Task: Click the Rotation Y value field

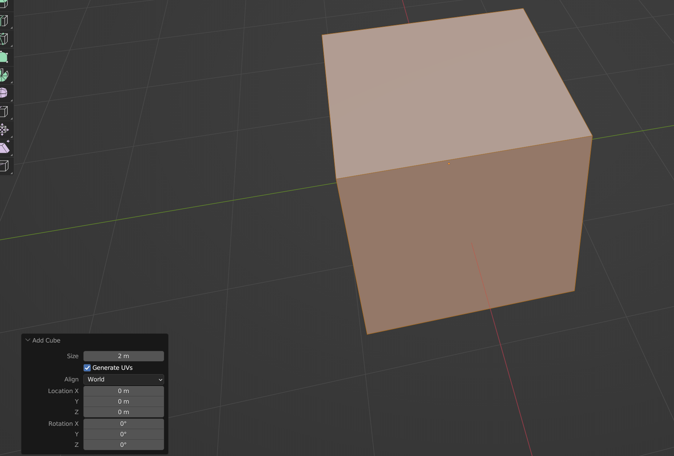Action: click(124, 434)
